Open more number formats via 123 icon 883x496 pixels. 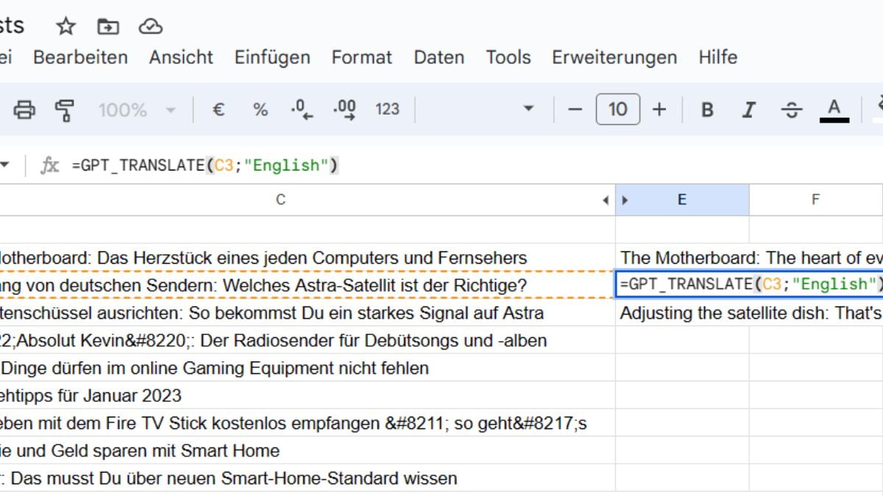386,109
